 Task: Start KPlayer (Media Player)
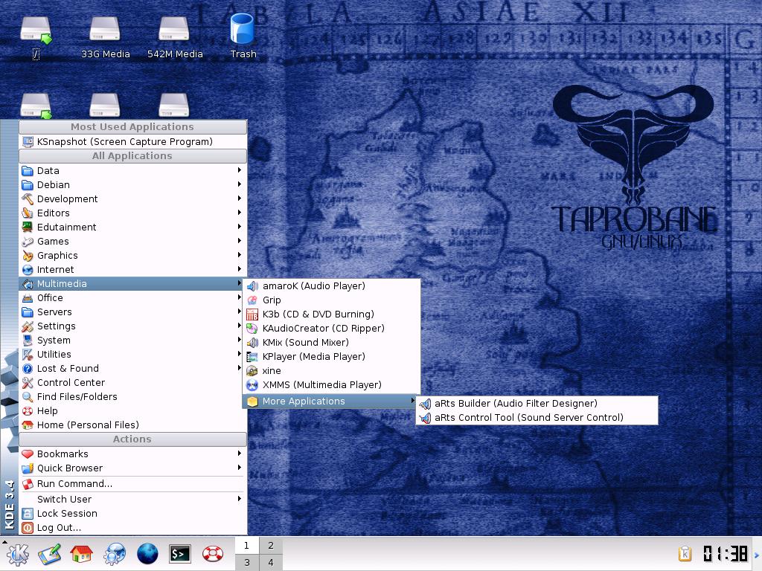click(x=331, y=356)
